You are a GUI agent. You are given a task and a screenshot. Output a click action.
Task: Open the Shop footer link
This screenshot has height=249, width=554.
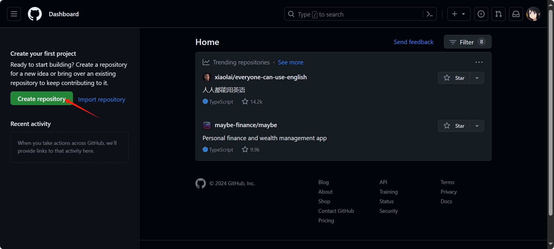pos(324,201)
